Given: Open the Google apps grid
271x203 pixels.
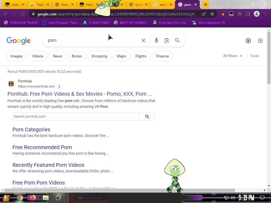Looking at the screenshot, I should (x=260, y=40).
